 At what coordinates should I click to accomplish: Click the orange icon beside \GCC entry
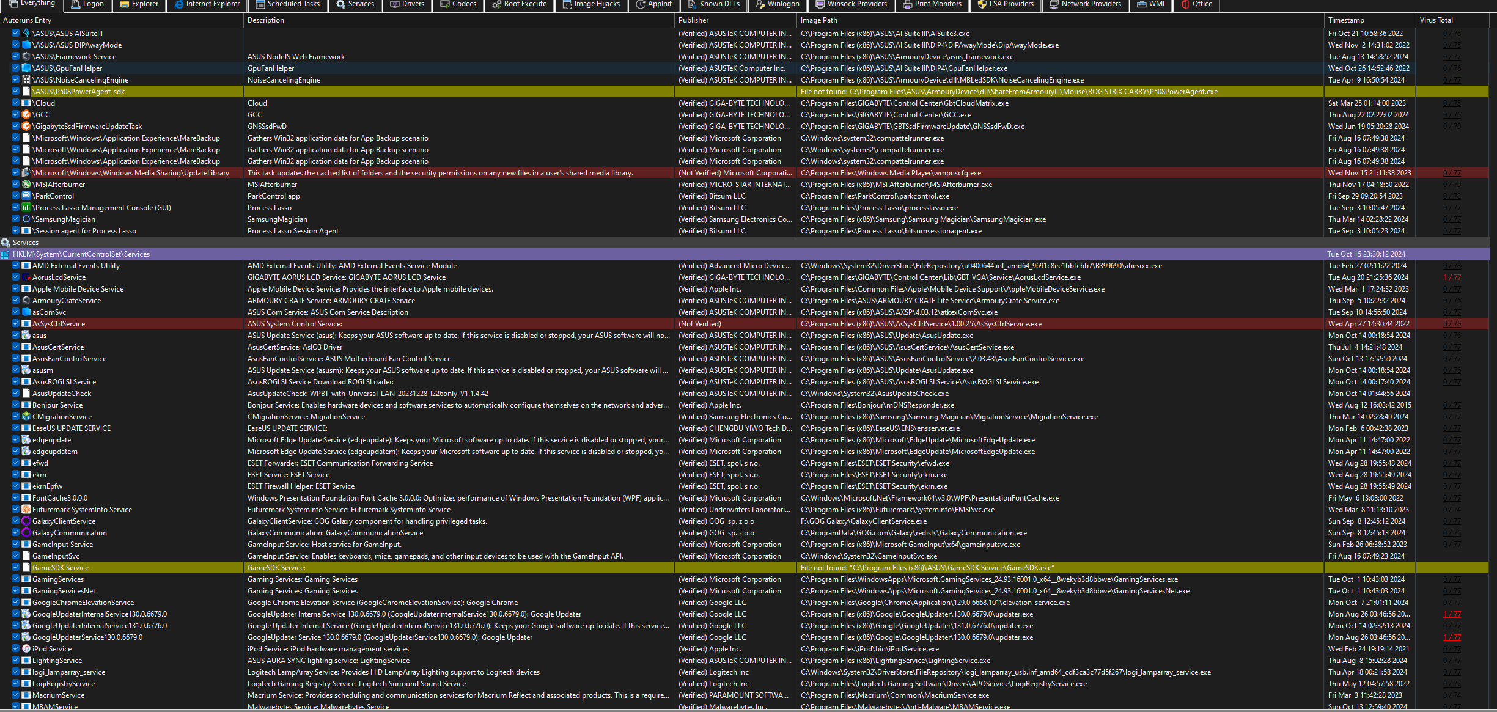click(26, 115)
